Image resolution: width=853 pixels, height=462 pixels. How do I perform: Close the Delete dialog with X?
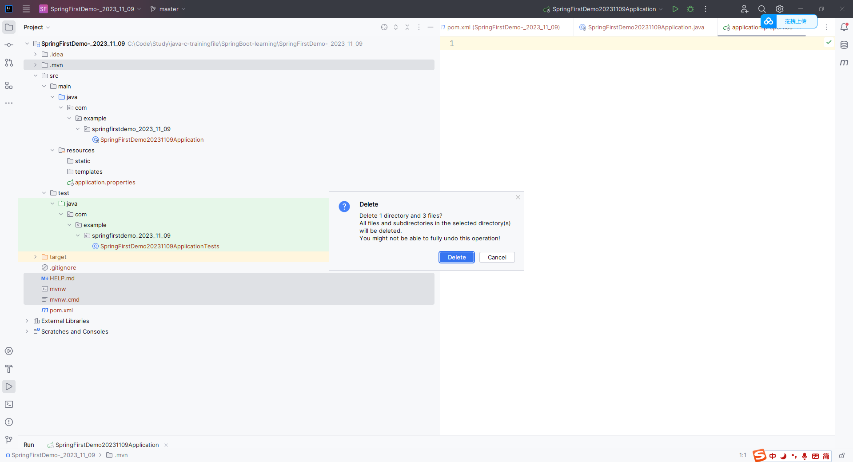[x=518, y=197]
